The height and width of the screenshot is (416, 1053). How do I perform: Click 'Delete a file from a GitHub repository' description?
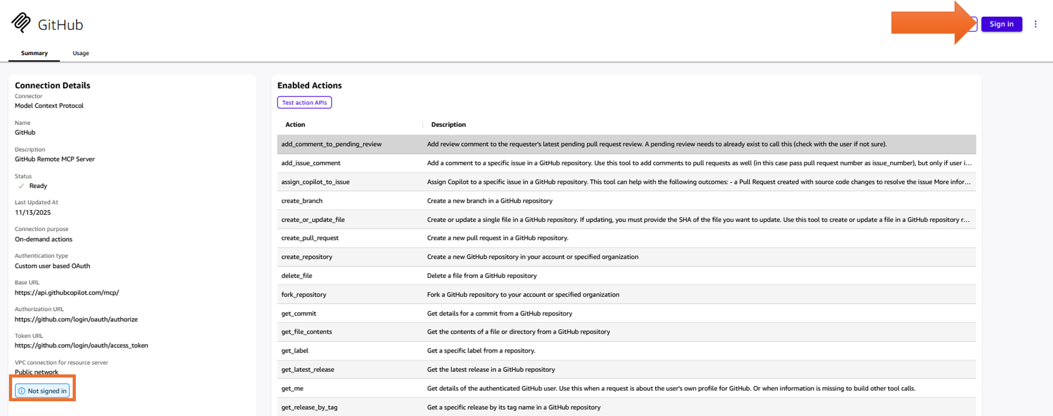[482, 276]
